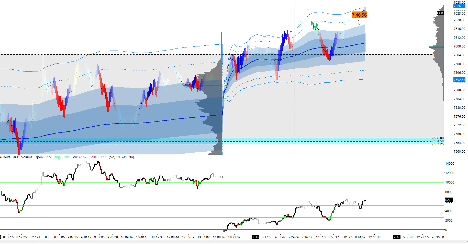The image size is (468, 244).
Task: Click the 7564.00 price scale label
Action: tap(459, 143)
